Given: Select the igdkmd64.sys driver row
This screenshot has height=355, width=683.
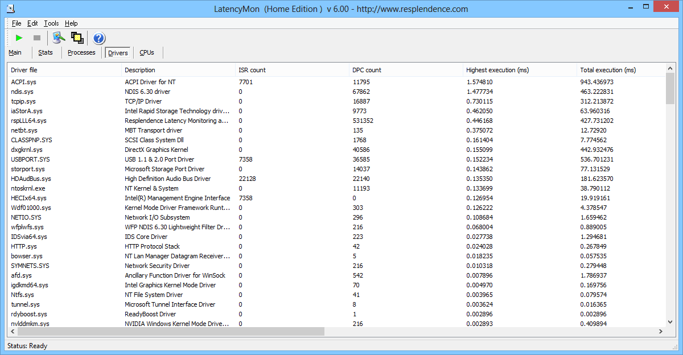Looking at the screenshot, I should (x=336, y=285).
